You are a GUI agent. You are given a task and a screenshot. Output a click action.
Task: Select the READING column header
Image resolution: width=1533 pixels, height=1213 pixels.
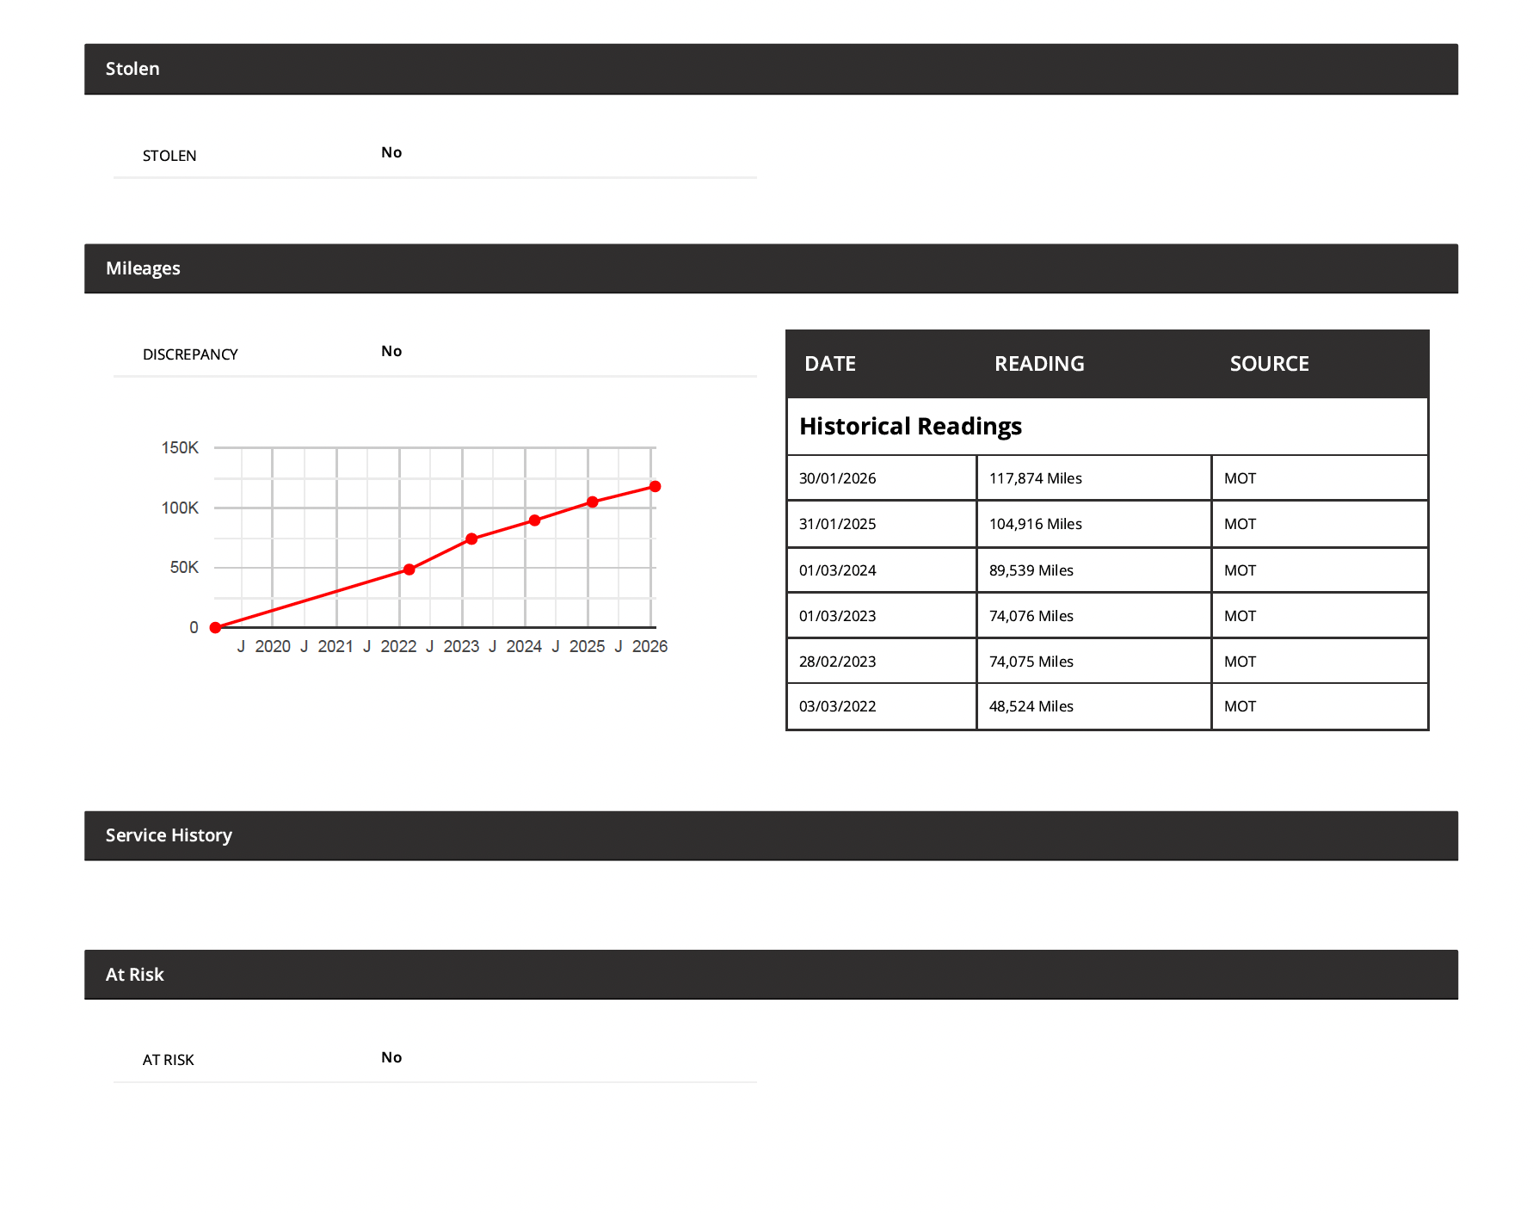pyautogui.click(x=1041, y=363)
